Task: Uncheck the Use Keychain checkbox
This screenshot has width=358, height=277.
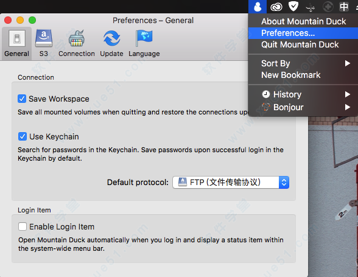Action: 23,136
